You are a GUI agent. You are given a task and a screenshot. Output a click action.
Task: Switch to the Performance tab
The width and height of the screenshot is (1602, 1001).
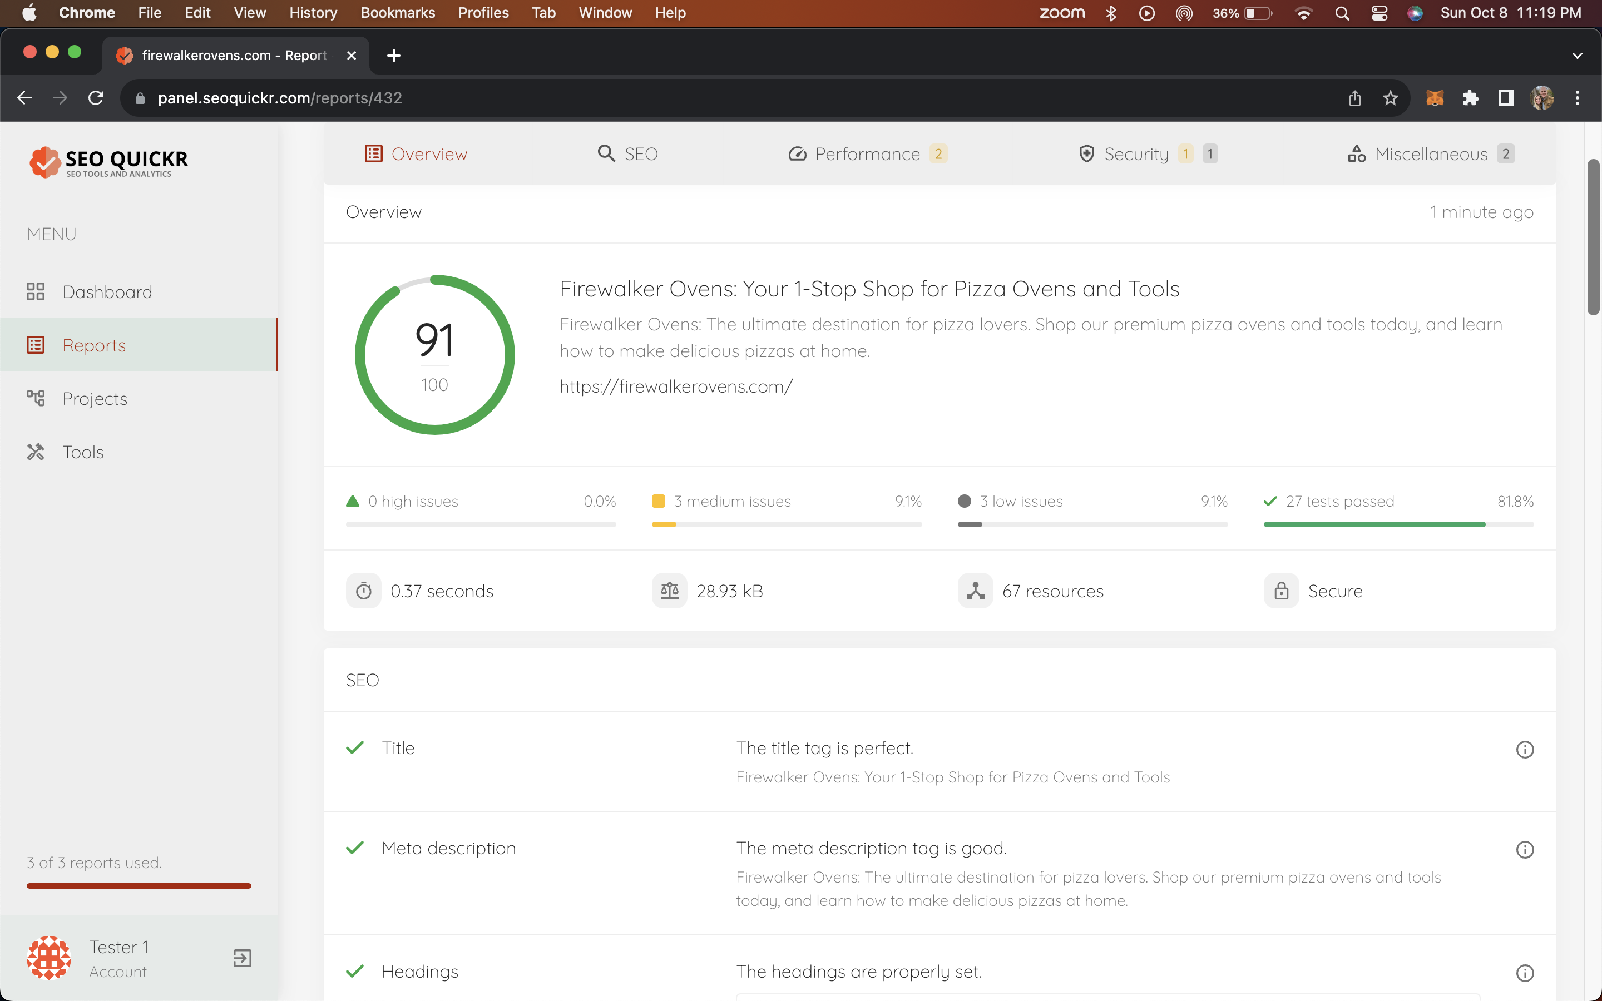[x=867, y=154]
